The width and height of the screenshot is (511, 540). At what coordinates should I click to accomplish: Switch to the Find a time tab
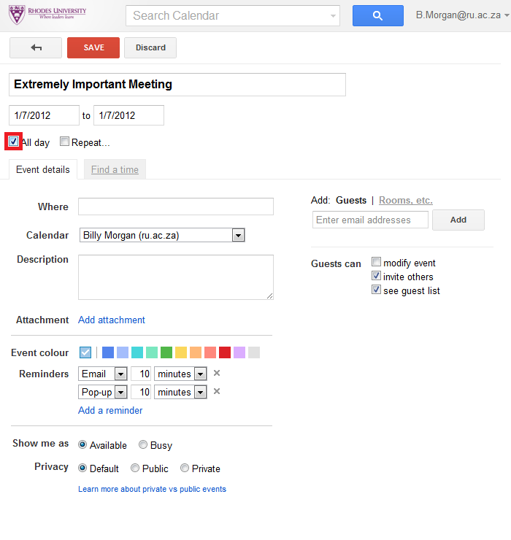[x=115, y=169]
